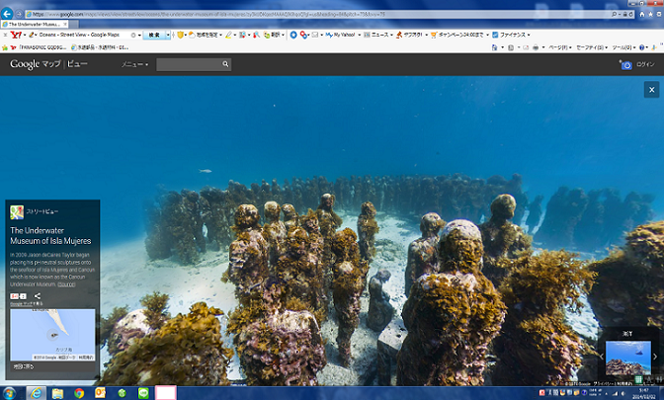Open the メニュー dropdown in Google Views
Image resolution: width=664 pixels, height=400 pixels.
tap(134, 64)
